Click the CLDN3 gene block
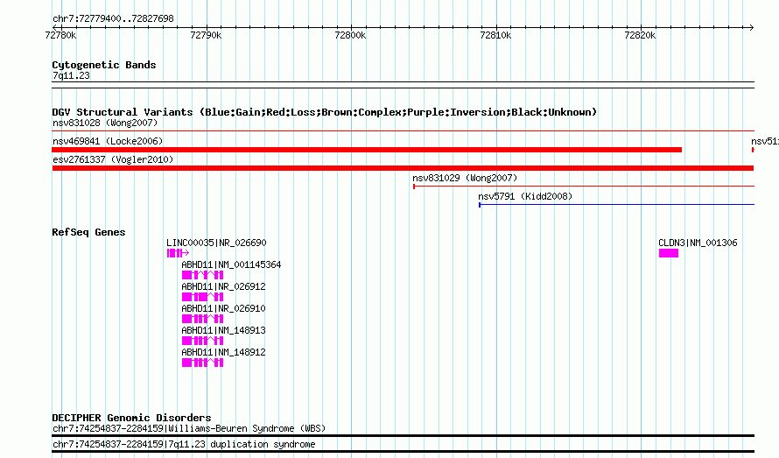The image size is (779, 458). pos(669,253)
